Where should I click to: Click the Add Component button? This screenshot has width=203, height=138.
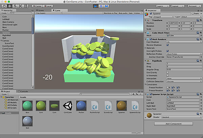pos(174,124)
